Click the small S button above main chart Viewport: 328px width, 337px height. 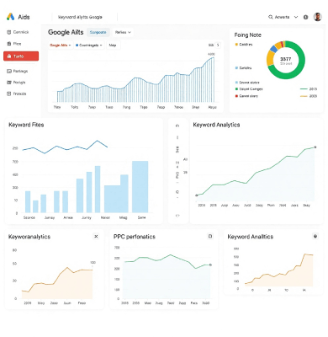[218, 45]
